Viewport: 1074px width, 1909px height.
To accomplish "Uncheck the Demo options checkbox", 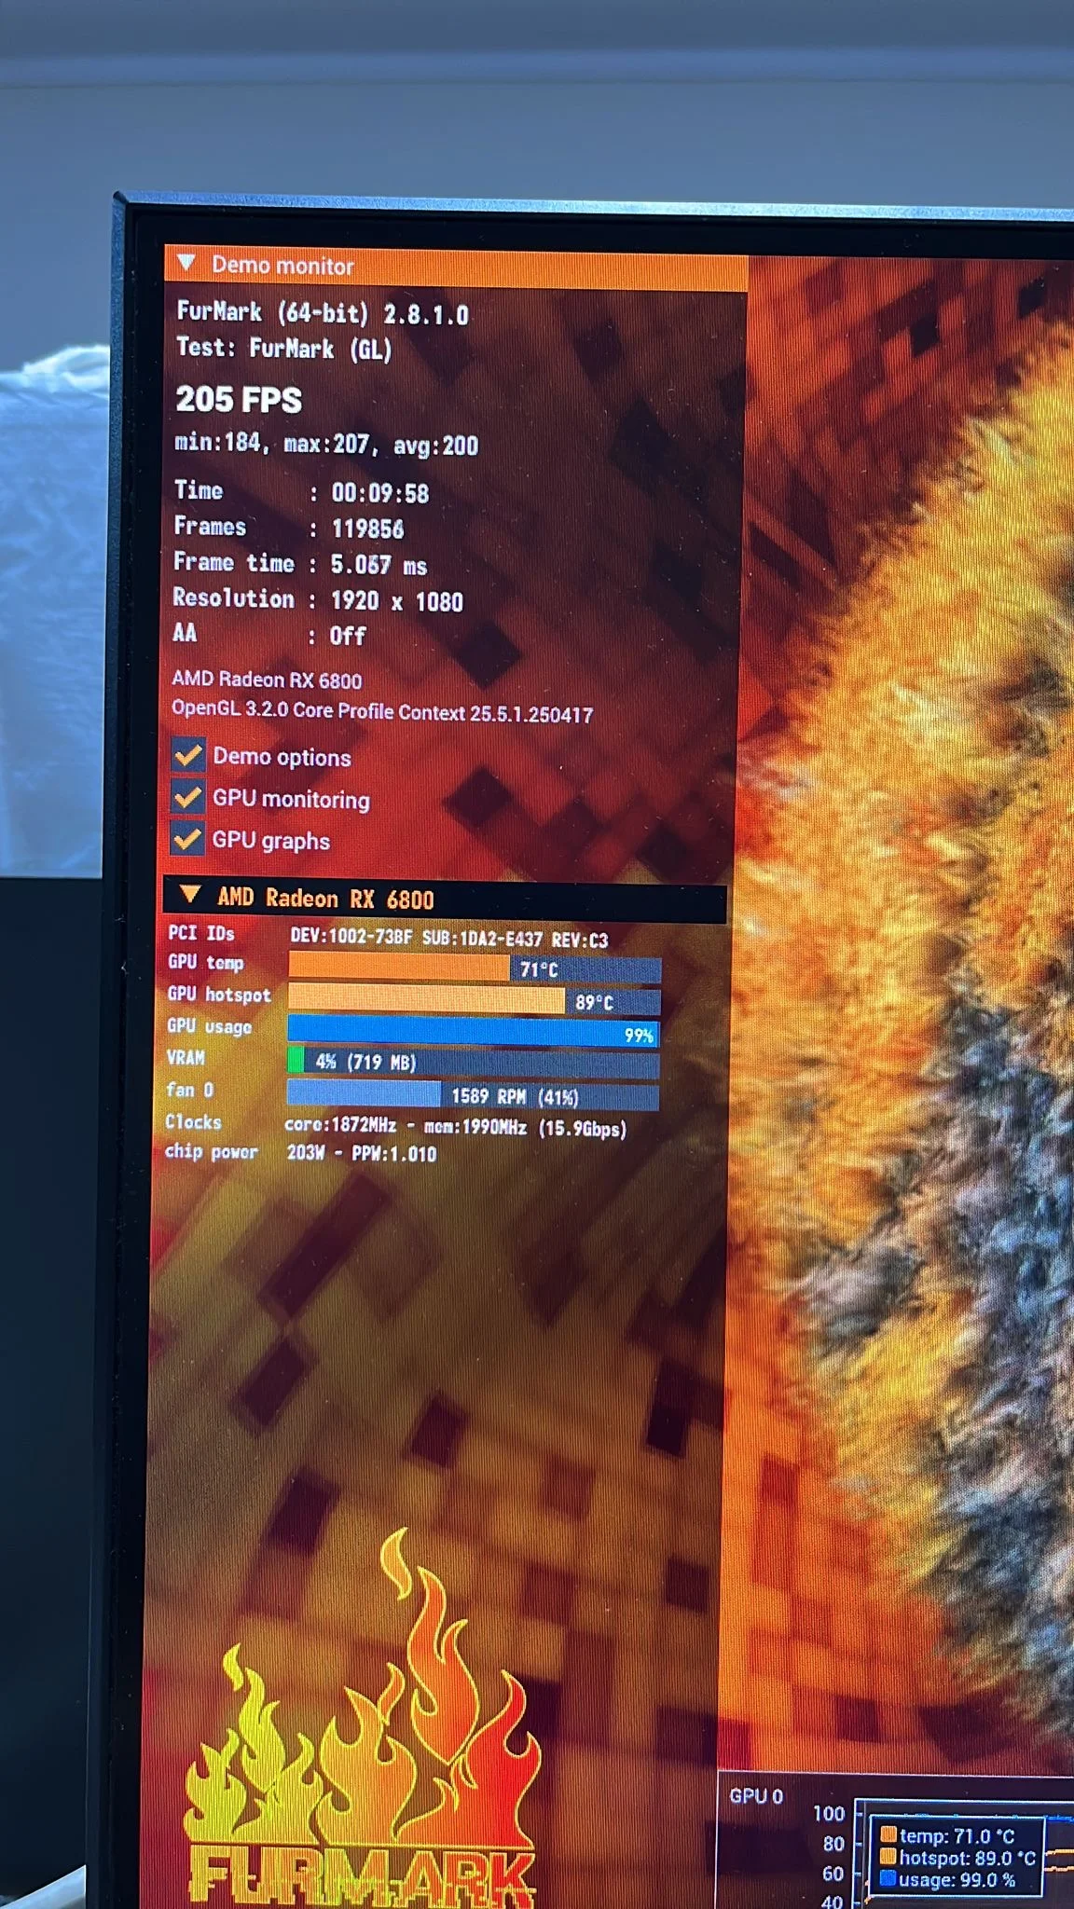I will (x=188, y=754).
